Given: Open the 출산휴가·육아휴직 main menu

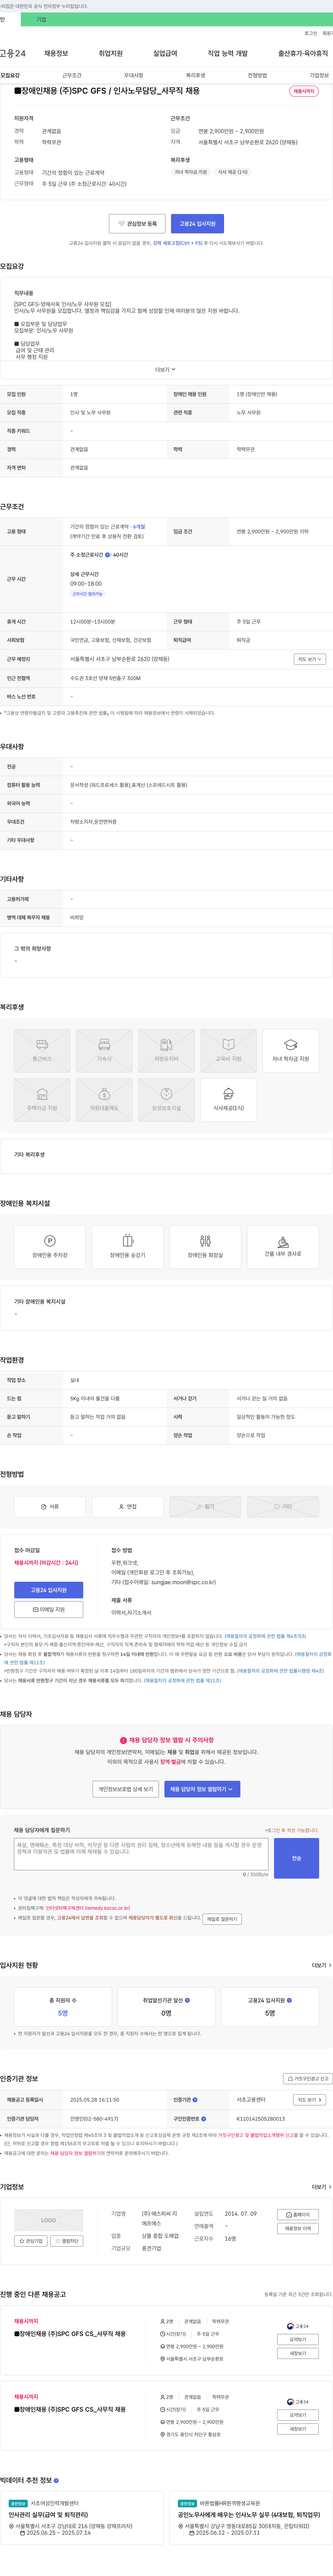Looking at the screenshot, I should [303, 53].
